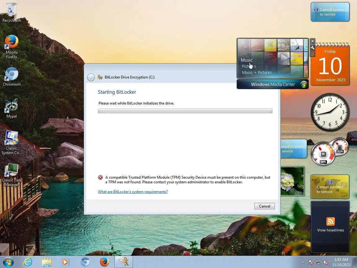Image resolution: width=357 pixels, height=268 pixels.
Task: Click the Starting BitLocker heading
Action: tap(117, 92)
